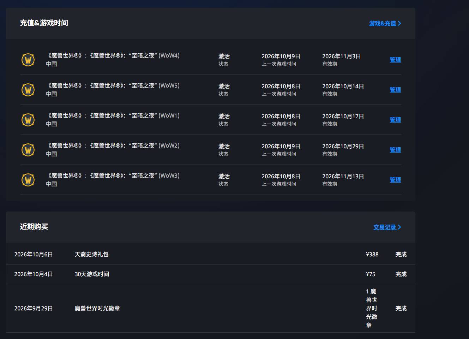Screen dimensions: 469x339
Task: Click the 近期购买 section heading
Action: pyautogui.click(x=34, y=227)
